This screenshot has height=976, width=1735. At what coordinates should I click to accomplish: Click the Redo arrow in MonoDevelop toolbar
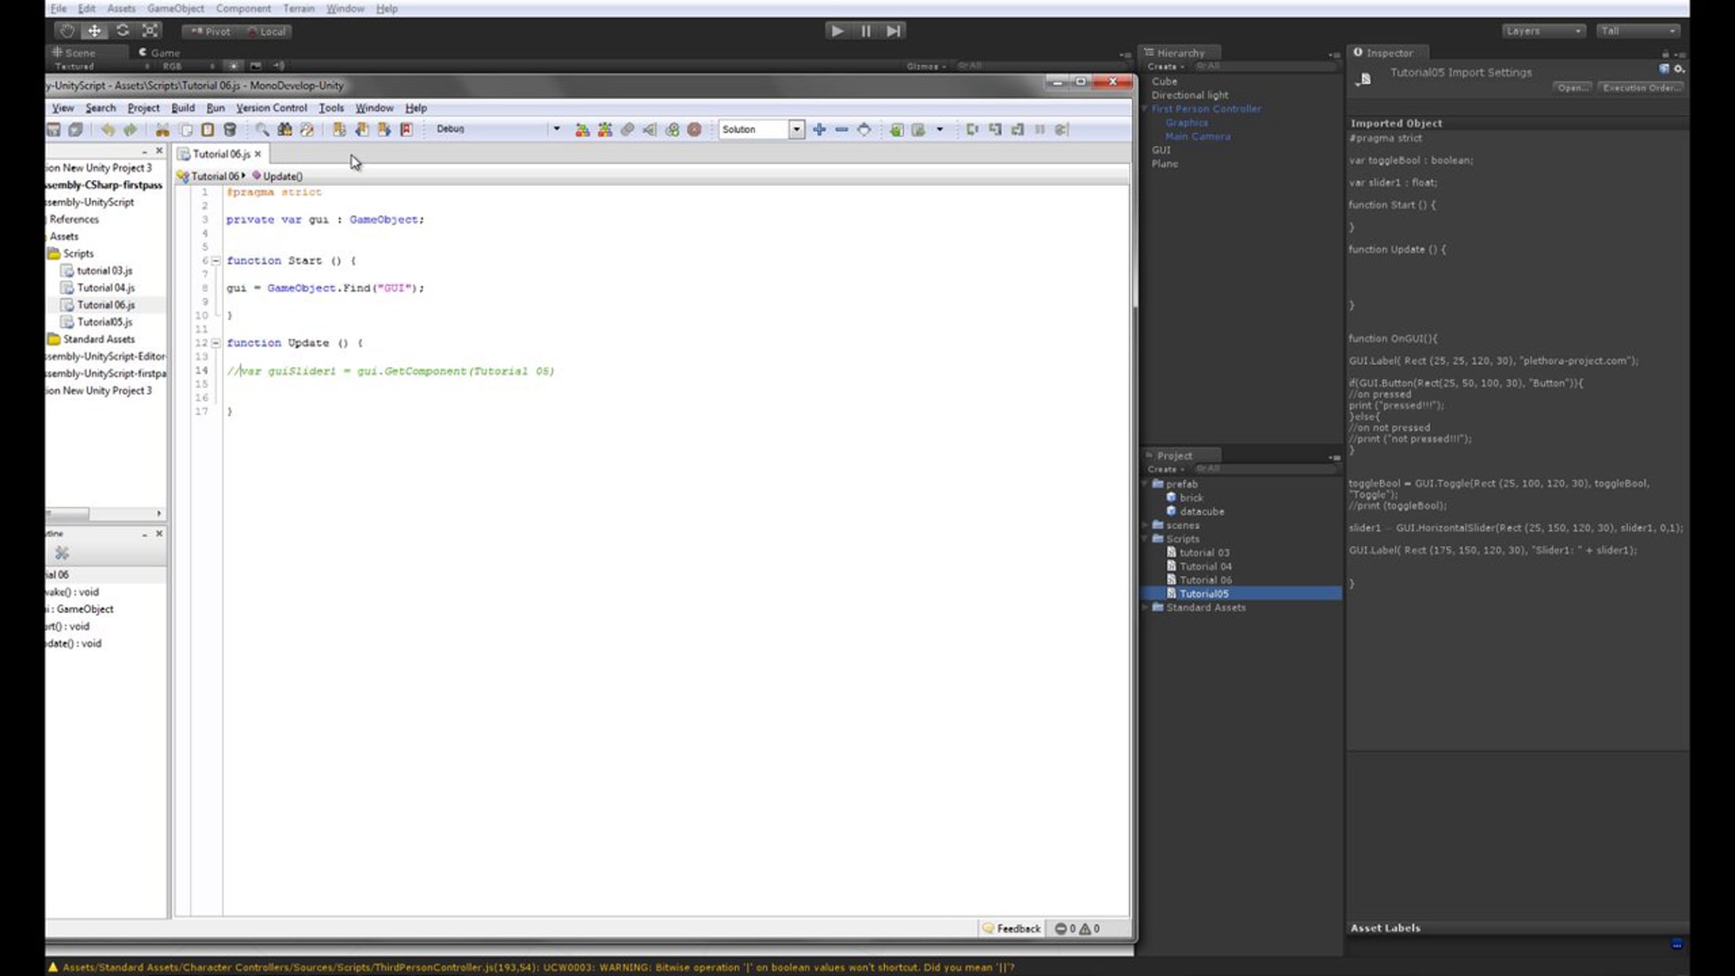coord(130,129)
